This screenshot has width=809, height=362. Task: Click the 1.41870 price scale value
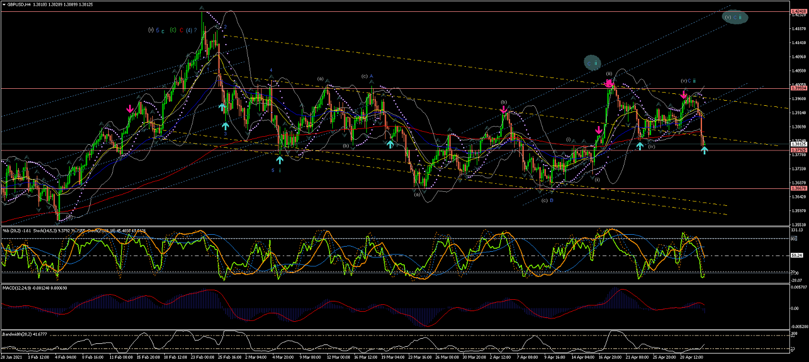(x=798, y=28)
